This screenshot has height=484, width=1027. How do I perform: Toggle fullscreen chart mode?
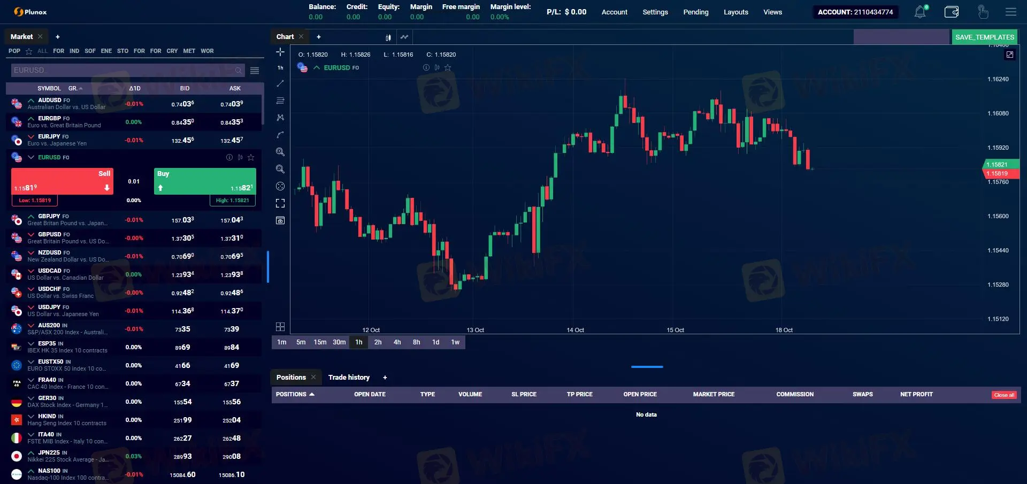click(x=280, y=203)
